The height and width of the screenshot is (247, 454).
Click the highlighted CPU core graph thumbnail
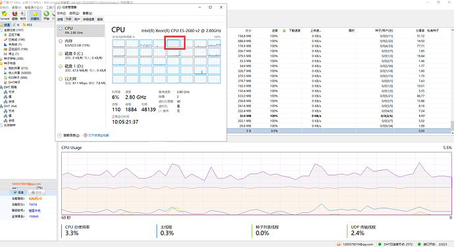point(173,43)
